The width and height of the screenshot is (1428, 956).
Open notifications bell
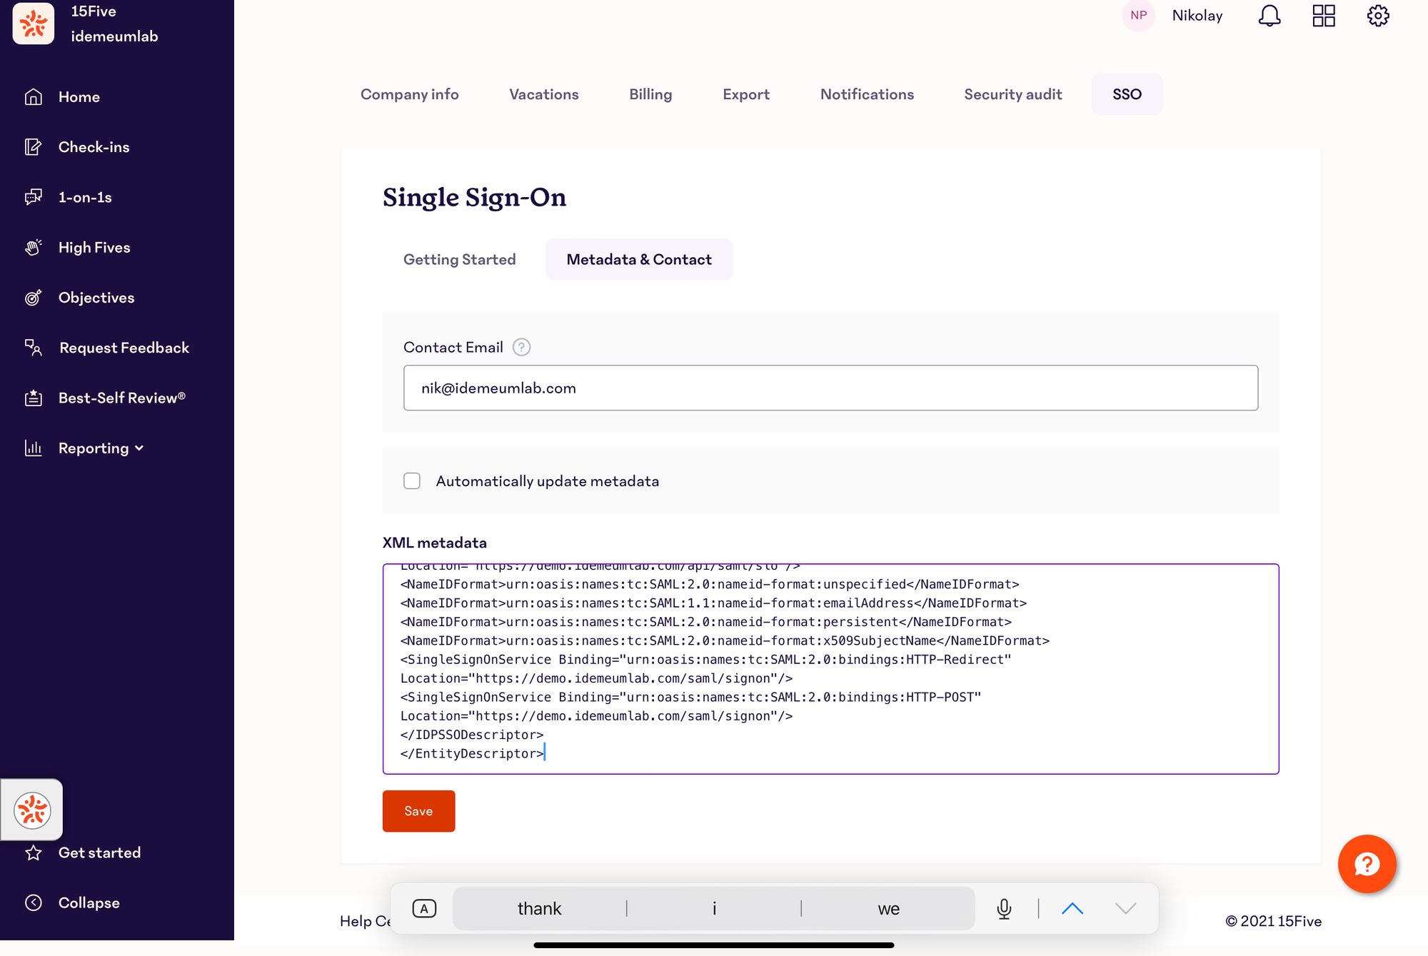point(1269,16)
